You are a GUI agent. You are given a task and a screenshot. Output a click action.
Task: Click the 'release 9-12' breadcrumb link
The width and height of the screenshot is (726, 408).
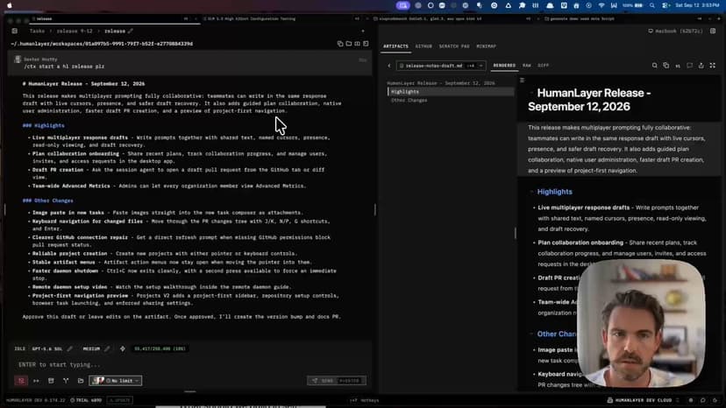click(x=74, y=31)
